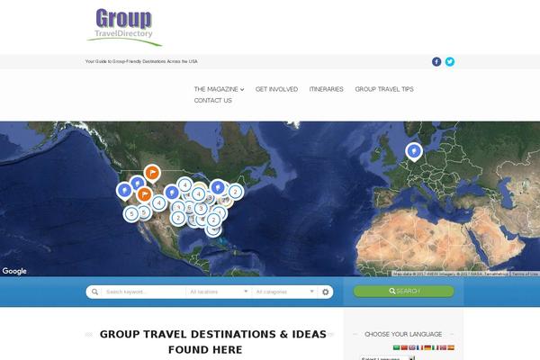
Task: Click the Group Travel Directory logo
Action: click(x=124, y=27)
